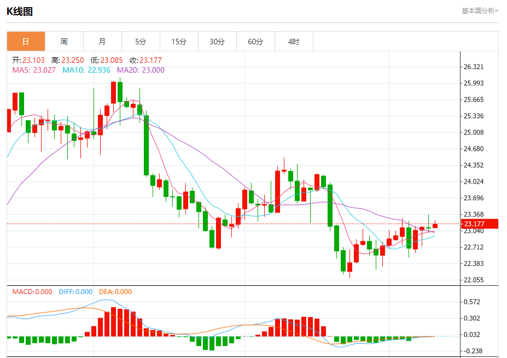The image size is (507, 358).
Task: Click the K线图 heading
Action: click(x=20, y=11)
